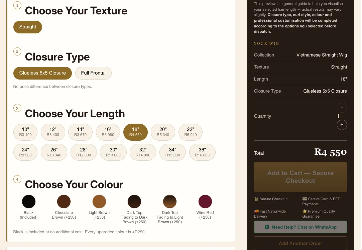Image resolution: width=362 pixels, height=250 pixels.
Task: Decrease quantity with the minus button
Action: coord(342,108)
